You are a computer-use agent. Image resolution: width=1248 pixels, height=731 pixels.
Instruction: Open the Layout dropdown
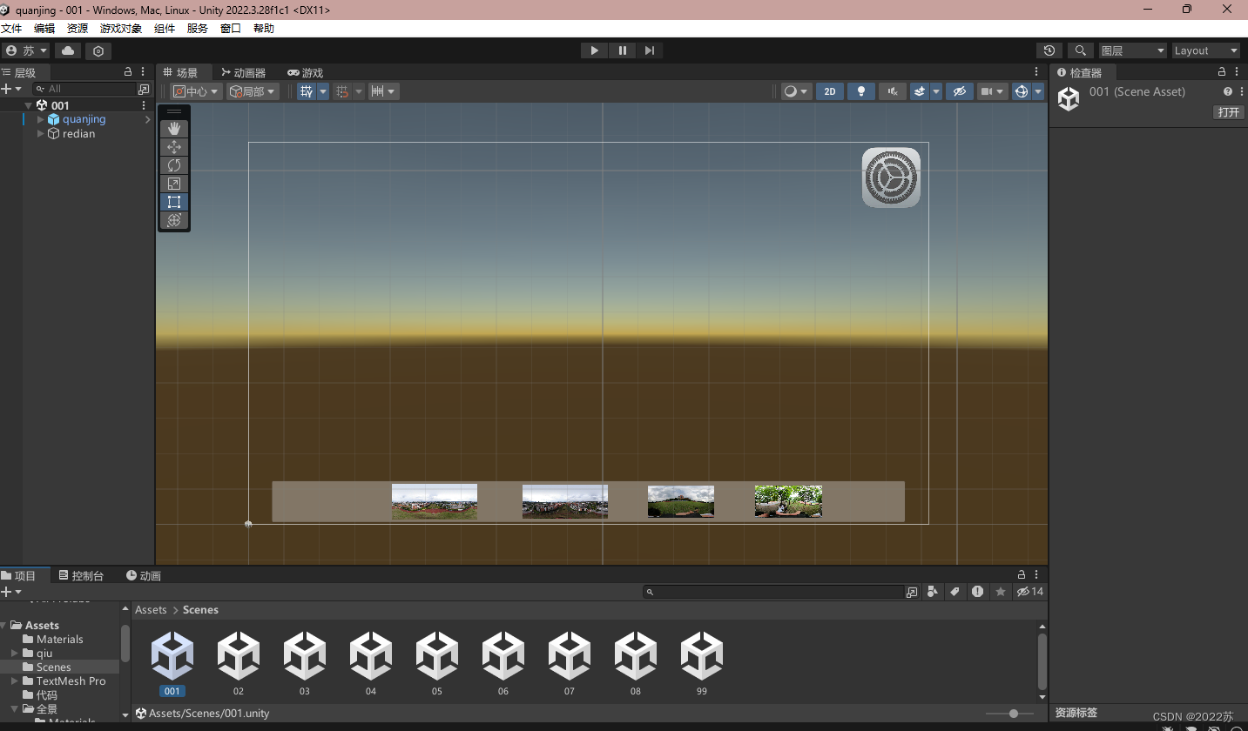coord(1205,50)
